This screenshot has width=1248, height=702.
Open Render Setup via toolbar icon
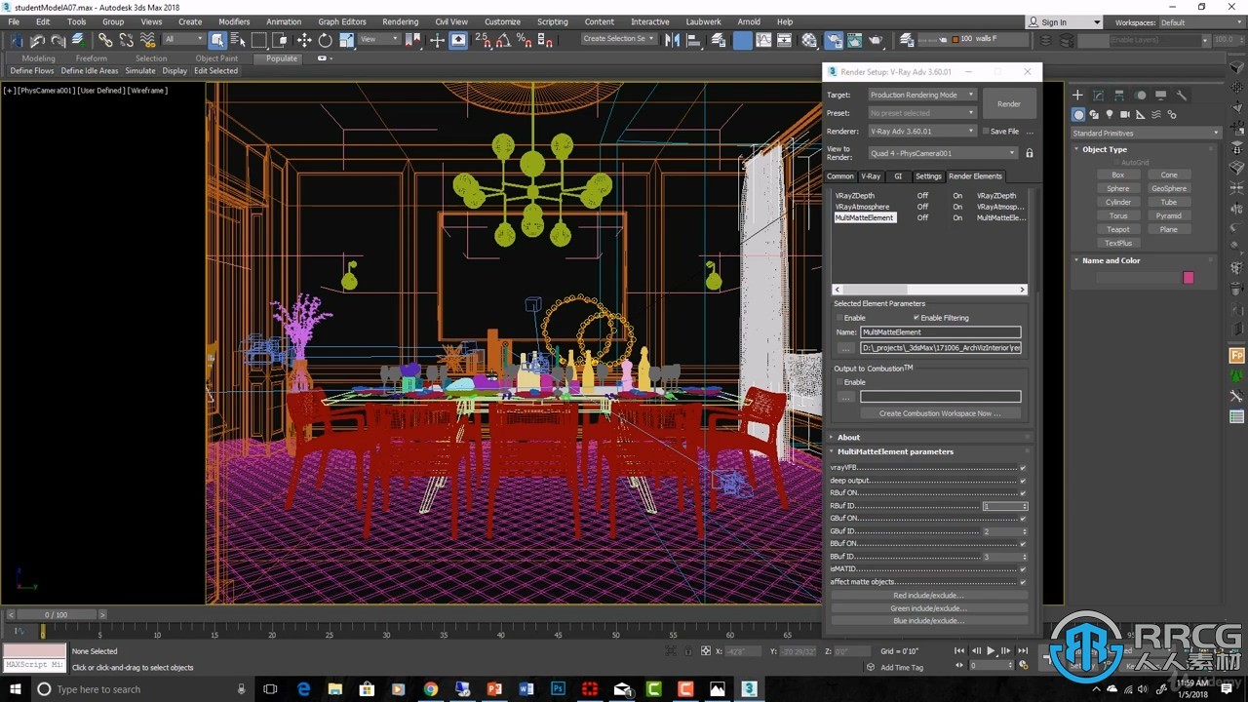pyautogui.click(x=834, y=40)
